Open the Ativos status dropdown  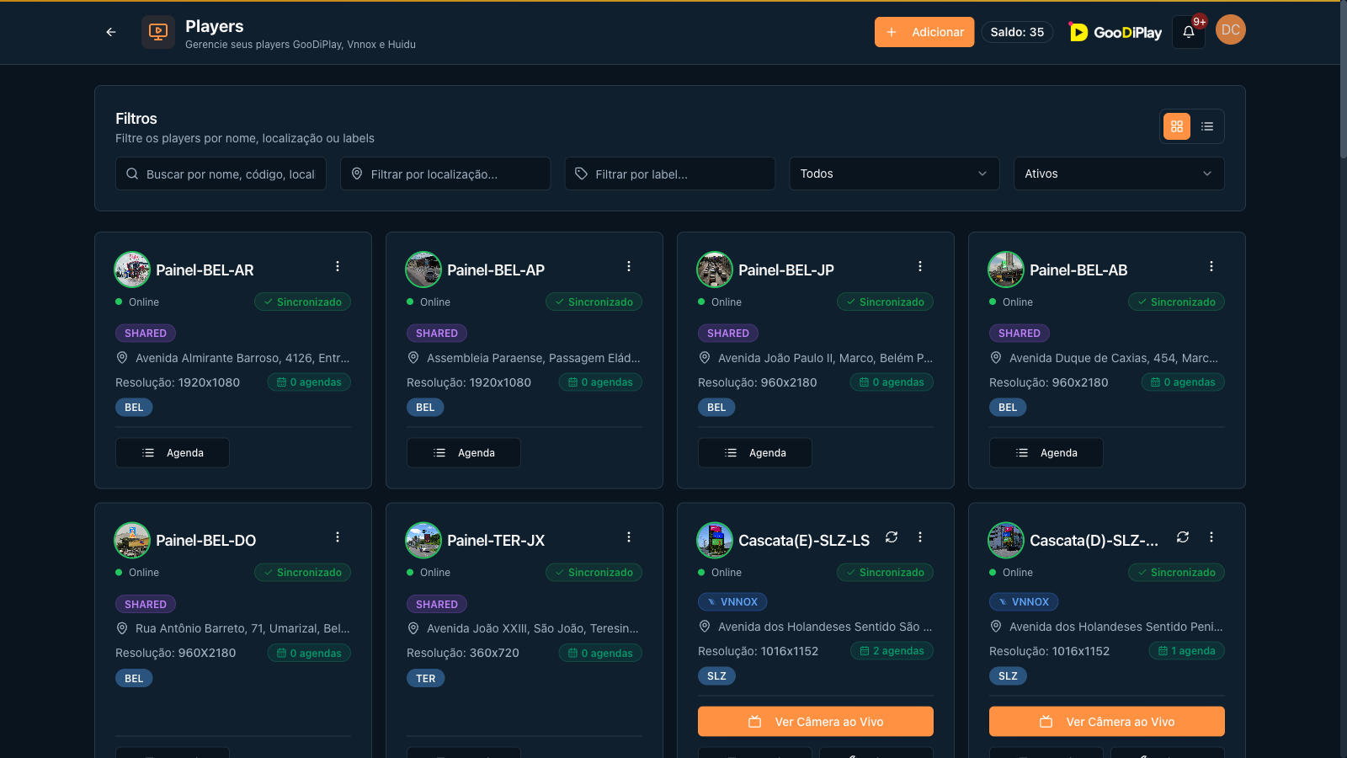1119,173
